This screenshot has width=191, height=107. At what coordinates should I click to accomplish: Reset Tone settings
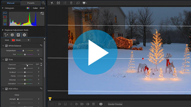(x=41, y=59)
